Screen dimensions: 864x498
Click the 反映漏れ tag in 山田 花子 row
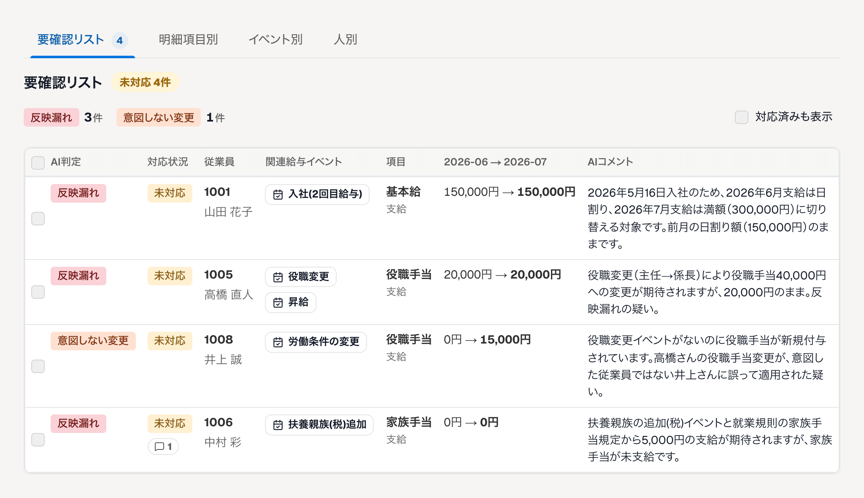(x=78, y=193)
